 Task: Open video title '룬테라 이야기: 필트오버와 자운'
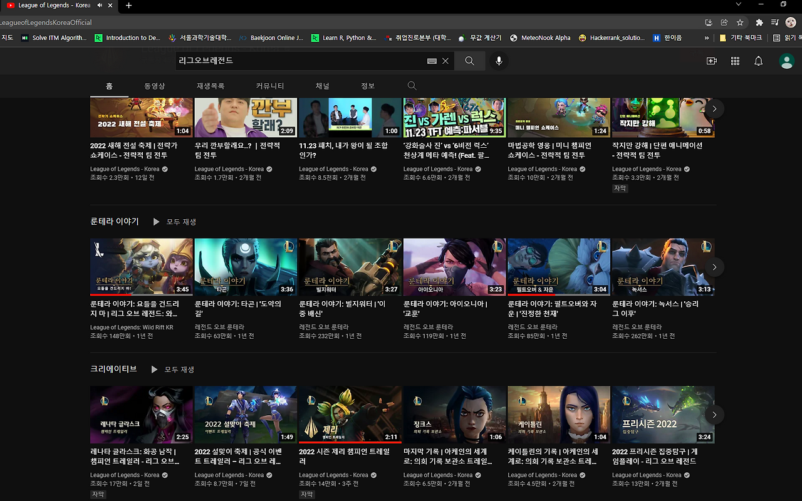coord(553,309)
